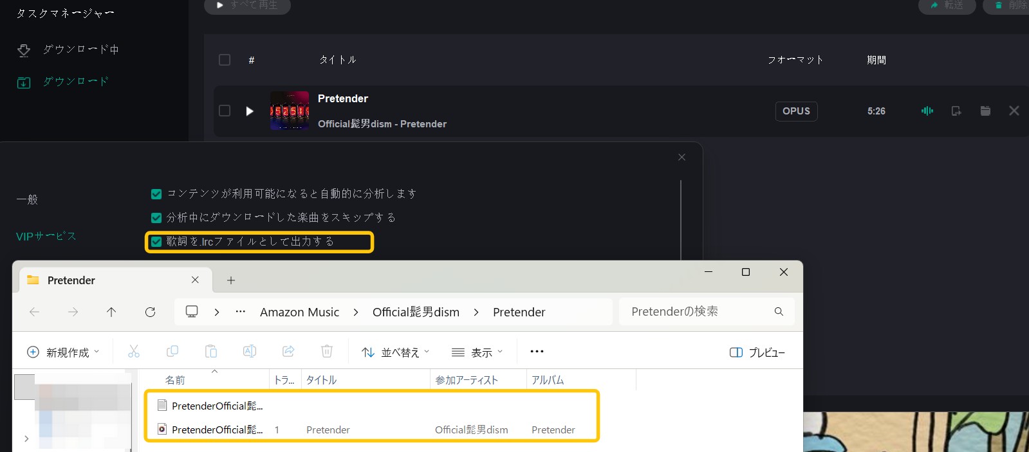
Task: Click the Paste clipboard icon in Explorer
Action: pyautogui.click(x=211, y=352)
